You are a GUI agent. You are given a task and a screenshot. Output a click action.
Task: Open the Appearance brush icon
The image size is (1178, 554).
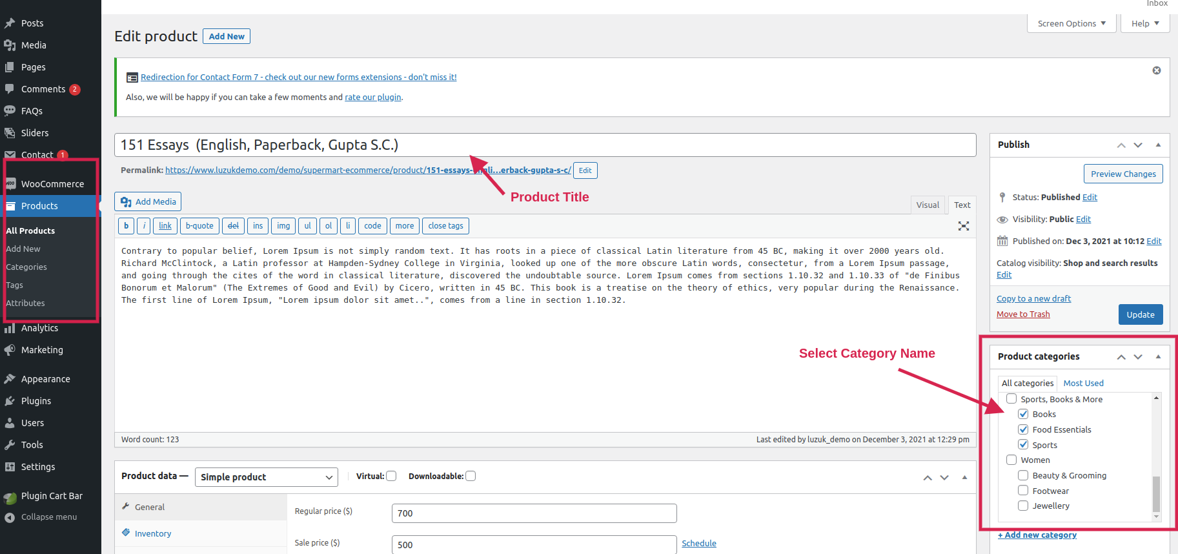click(x=10, y=379)
